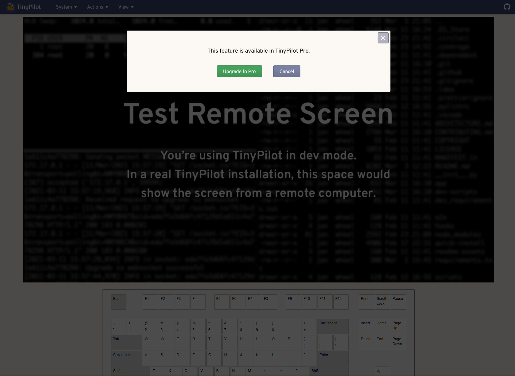The image size is (515, 376).
Task: Click the F3 key
Action: [x=182, y=302]
